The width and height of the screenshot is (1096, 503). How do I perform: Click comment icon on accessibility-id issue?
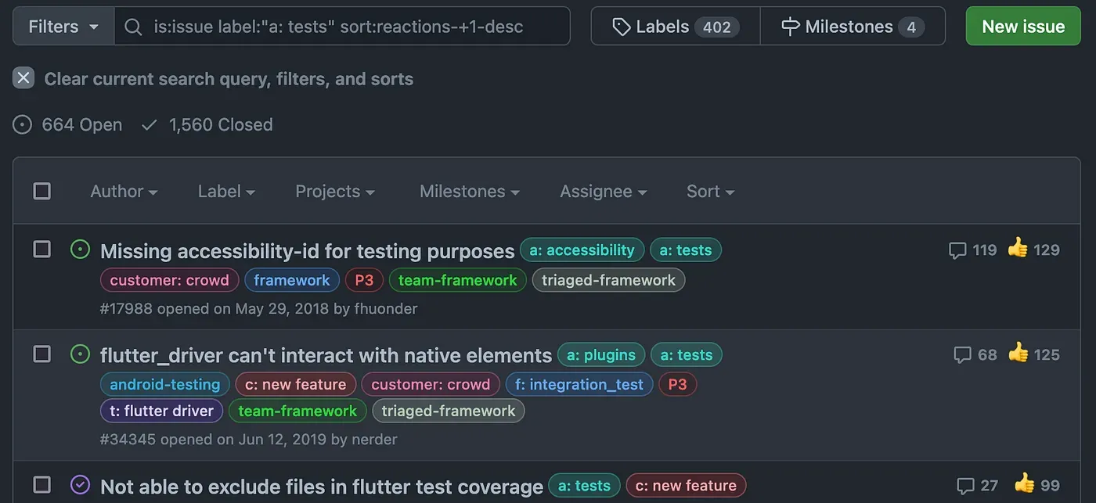(957, 250)
